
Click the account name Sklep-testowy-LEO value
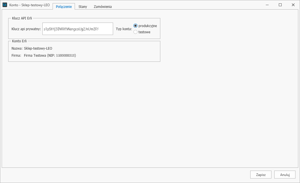pyautogui.click(x=38, y=48)
